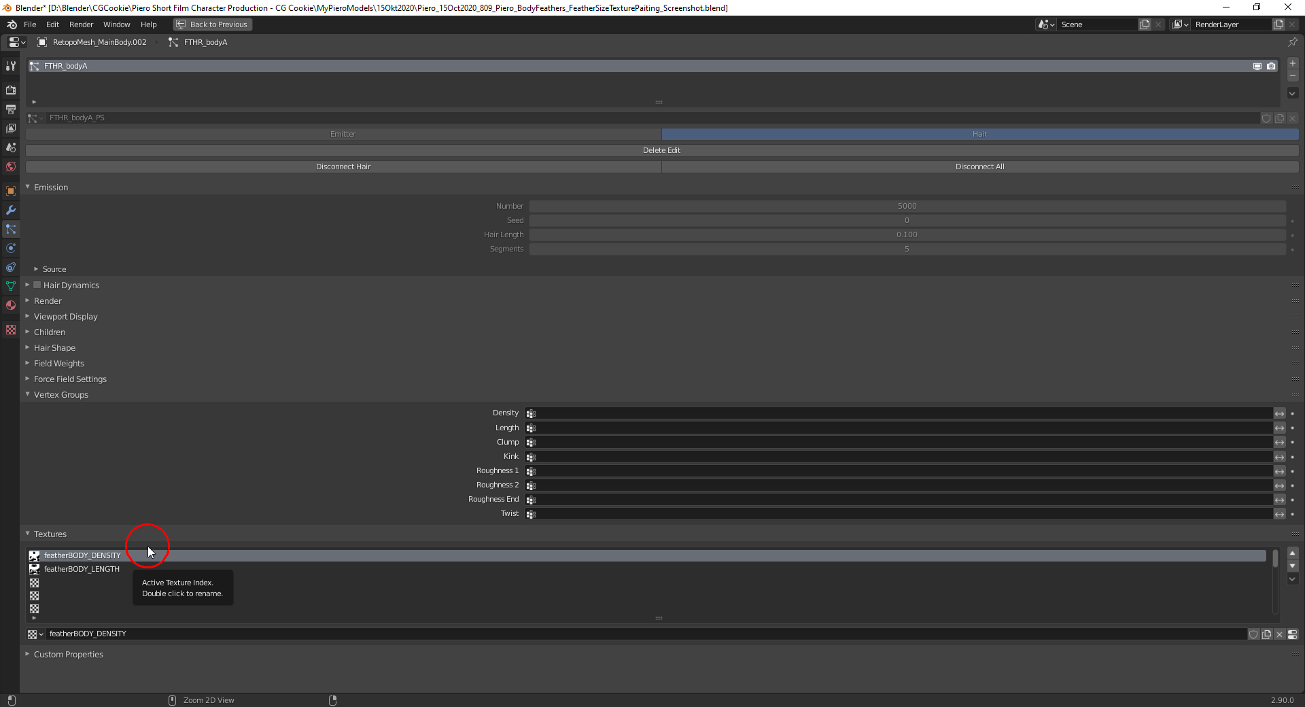This screenshot has width=1305, height=707.
Task: Click the add particle system plus icon
Action: [x=1293, y=63]
